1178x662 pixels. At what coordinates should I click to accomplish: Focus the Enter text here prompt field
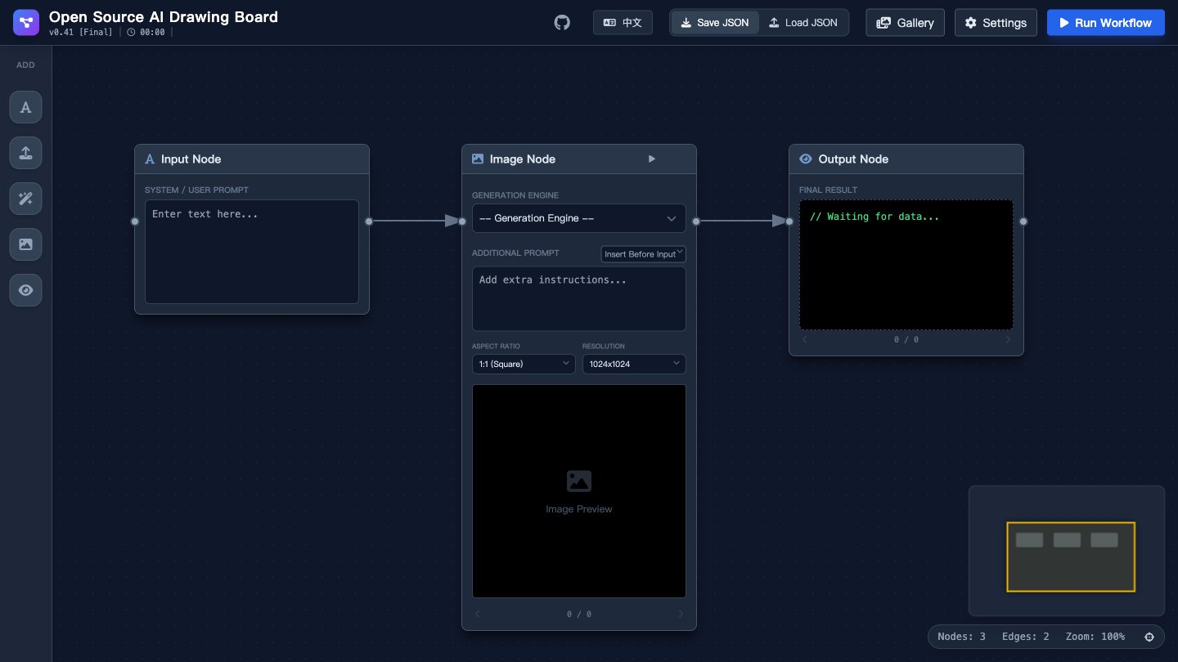(x=252, y=252)
